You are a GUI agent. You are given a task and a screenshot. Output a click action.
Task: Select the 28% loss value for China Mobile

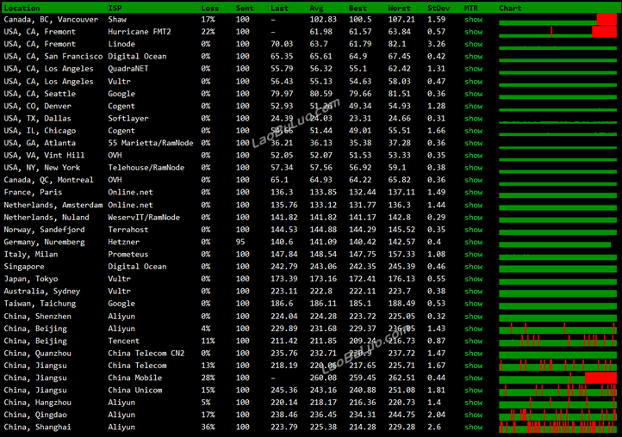coord(208,378)
